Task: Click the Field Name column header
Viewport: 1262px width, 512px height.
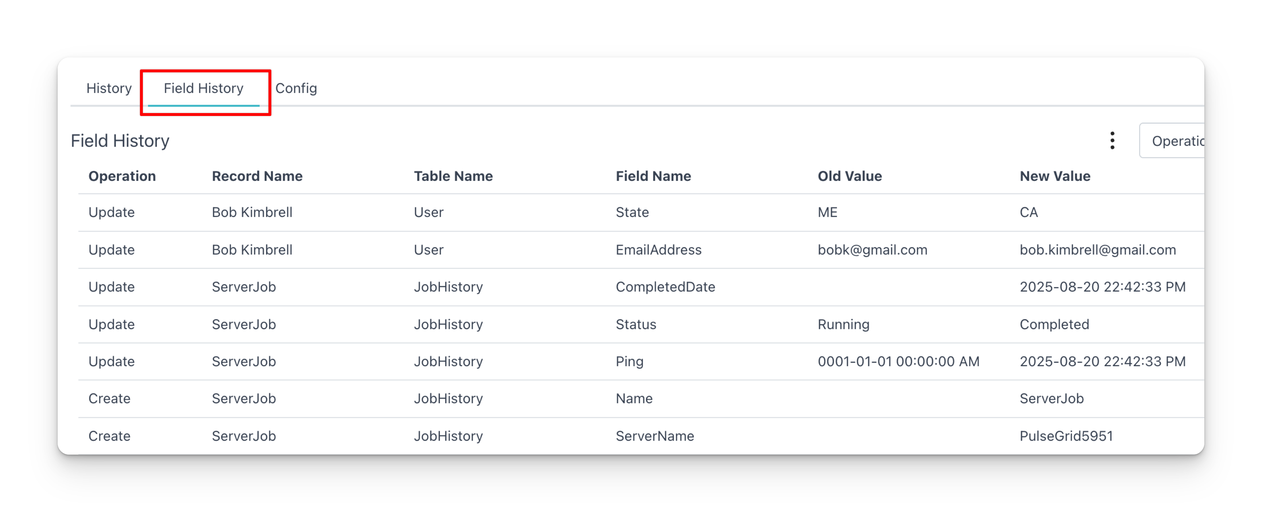Action: point(653,176)
